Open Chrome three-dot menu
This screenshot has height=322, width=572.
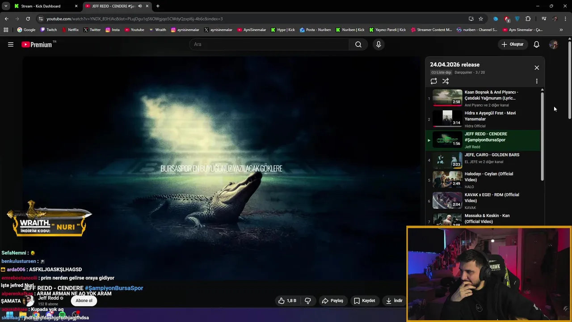[x=566, y=19]
